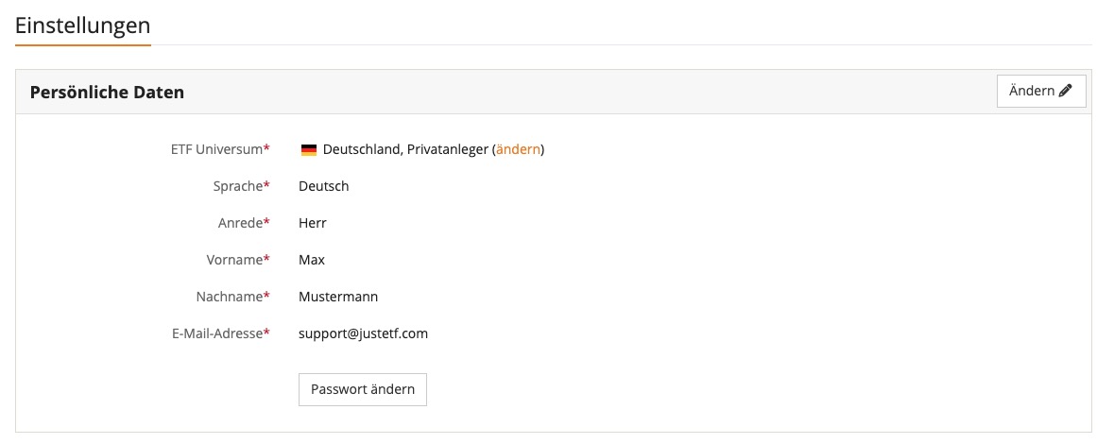The image size is (1114, 444).
Task: Click the surname value Mustermann
Action: tap(338, 297)
